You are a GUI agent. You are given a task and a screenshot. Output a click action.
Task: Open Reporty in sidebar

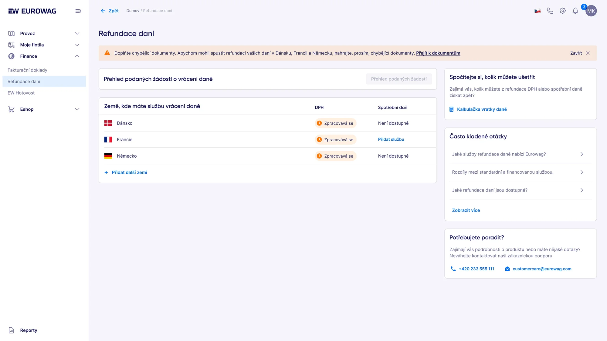29,330
